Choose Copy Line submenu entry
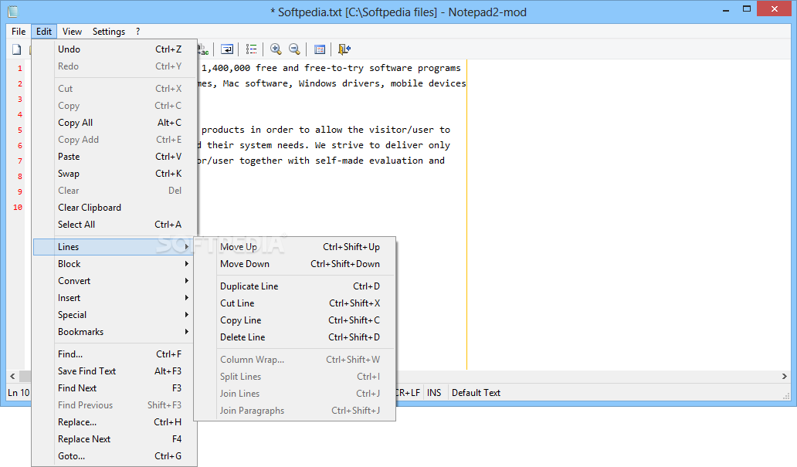 pos(295,320)
